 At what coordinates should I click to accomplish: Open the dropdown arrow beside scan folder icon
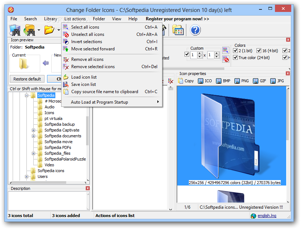click(39, 30)
